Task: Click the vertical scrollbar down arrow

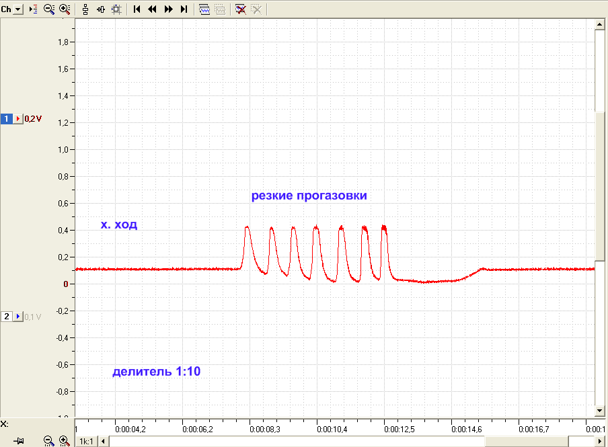Action: (x=599, y=411)
